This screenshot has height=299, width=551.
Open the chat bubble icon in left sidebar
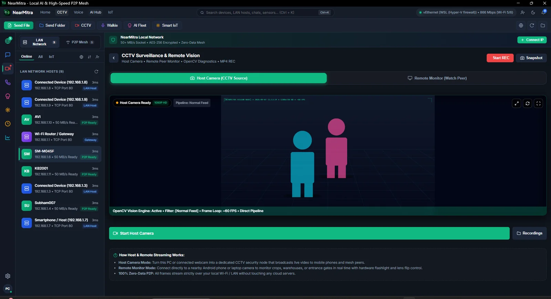[8, 55]
